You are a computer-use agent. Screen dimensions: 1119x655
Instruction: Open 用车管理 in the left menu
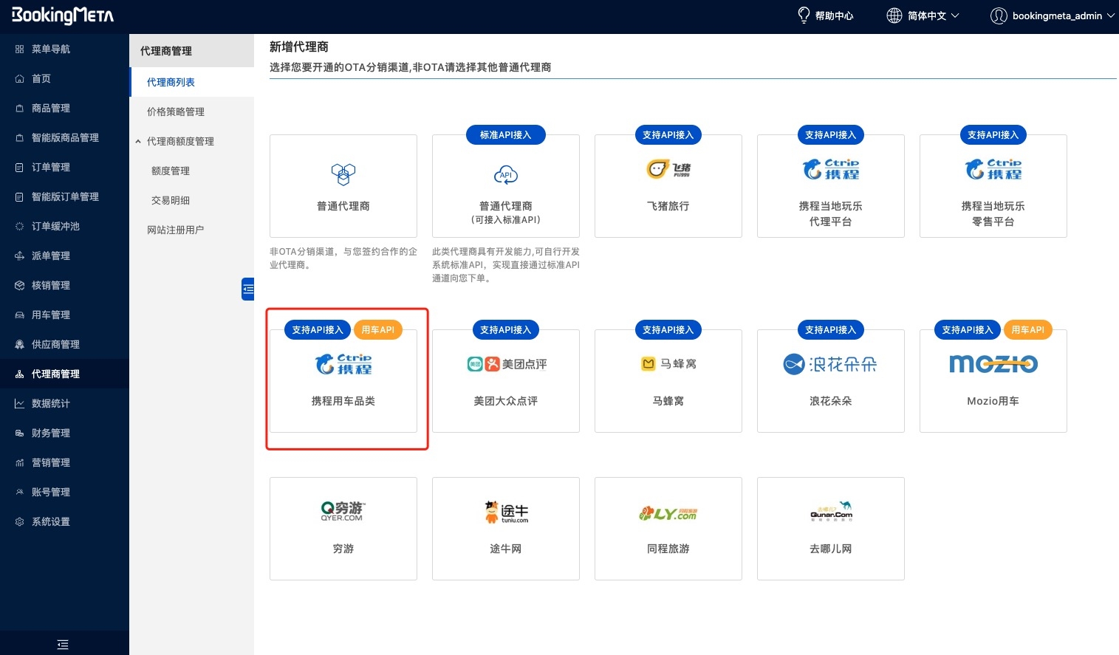pos(51,315)
